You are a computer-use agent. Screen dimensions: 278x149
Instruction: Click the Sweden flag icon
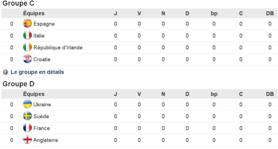click(27, 116)
